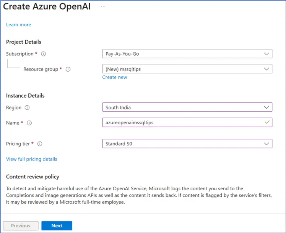Open the ellipsis menu beside the title
Viewport: 286px width, 233px height.
[103, 7]
